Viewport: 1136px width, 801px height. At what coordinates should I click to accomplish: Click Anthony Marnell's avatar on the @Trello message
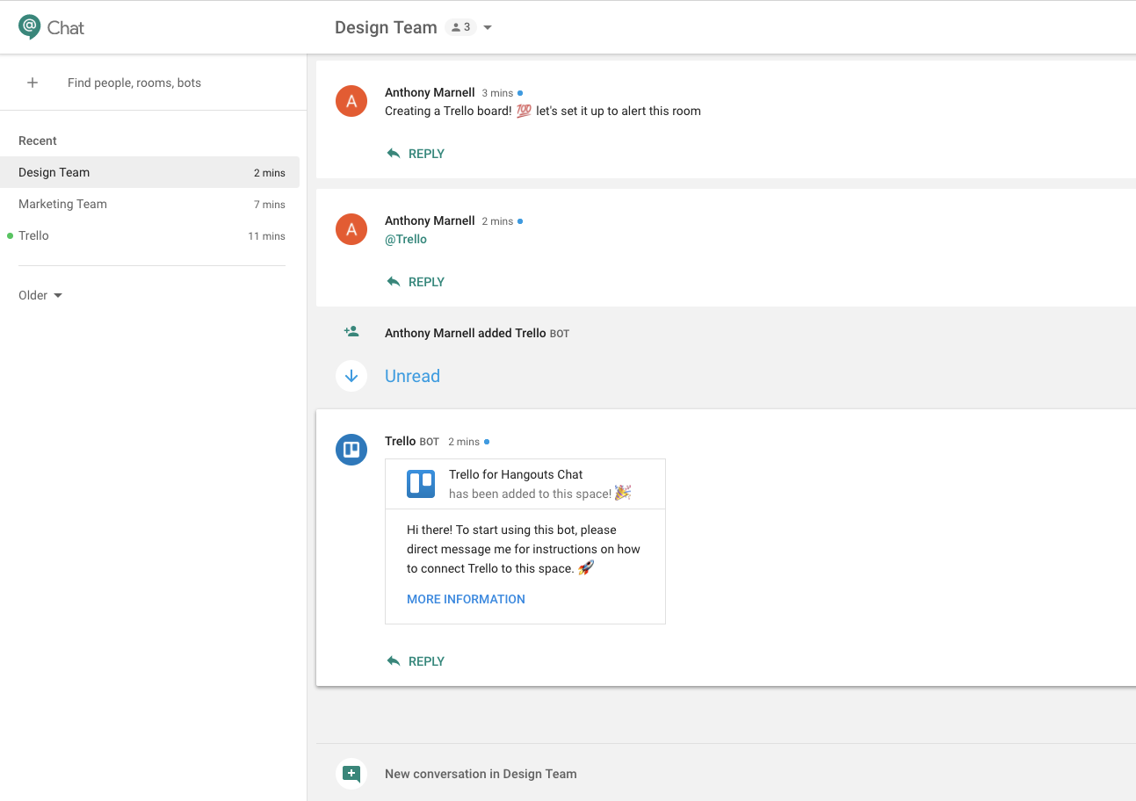351,229
